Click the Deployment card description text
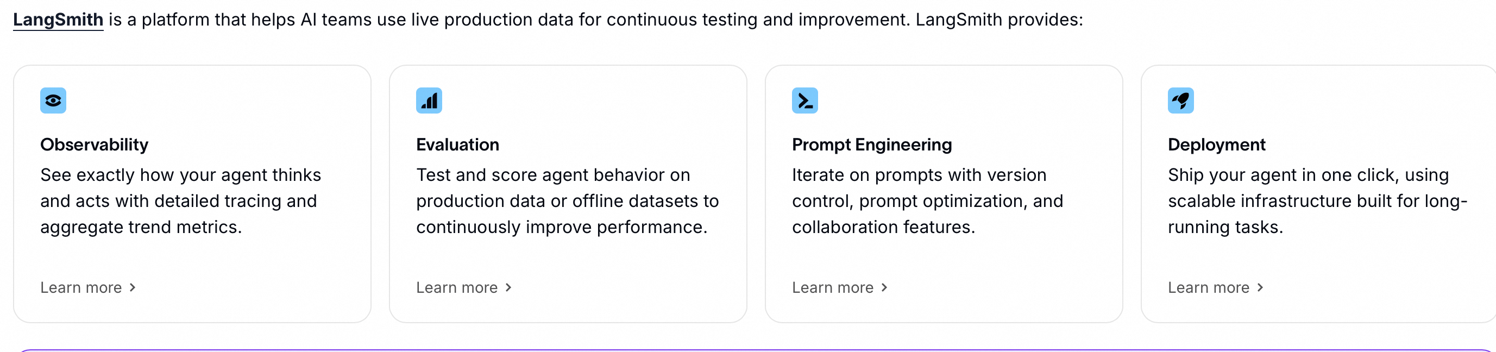Image resolution: width=1496 pixels, height=352 pixels. click(x=1317, y=201)
